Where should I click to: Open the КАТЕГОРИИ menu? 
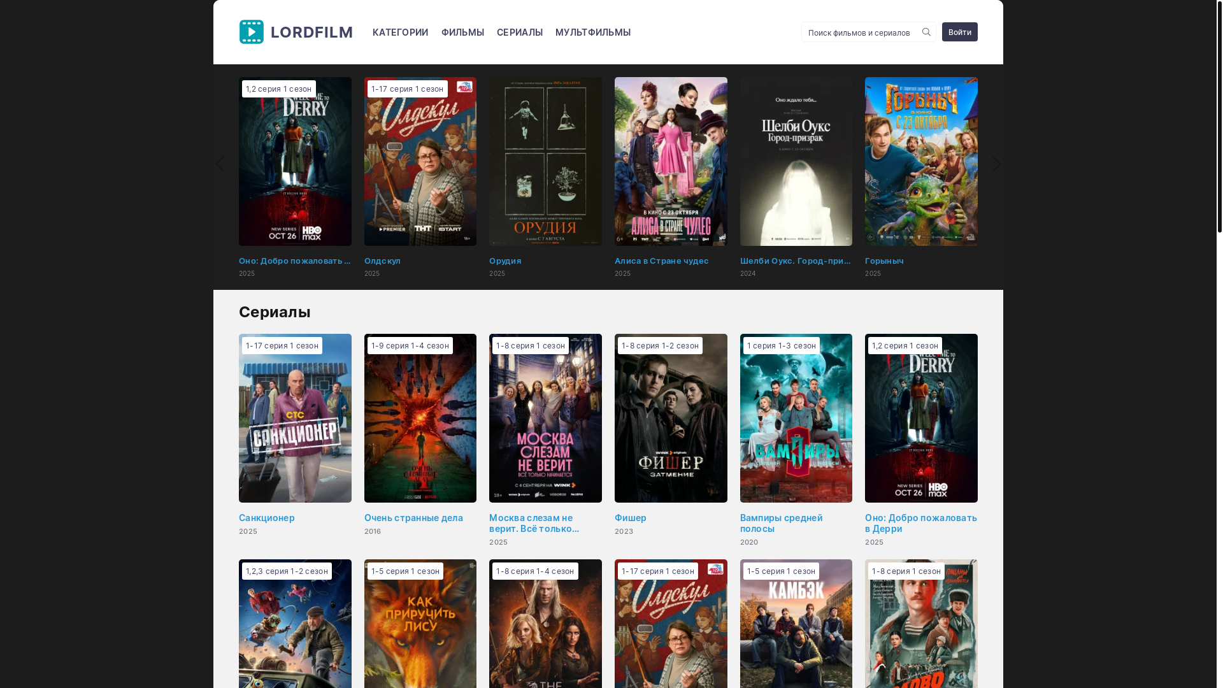pos(400,32)
